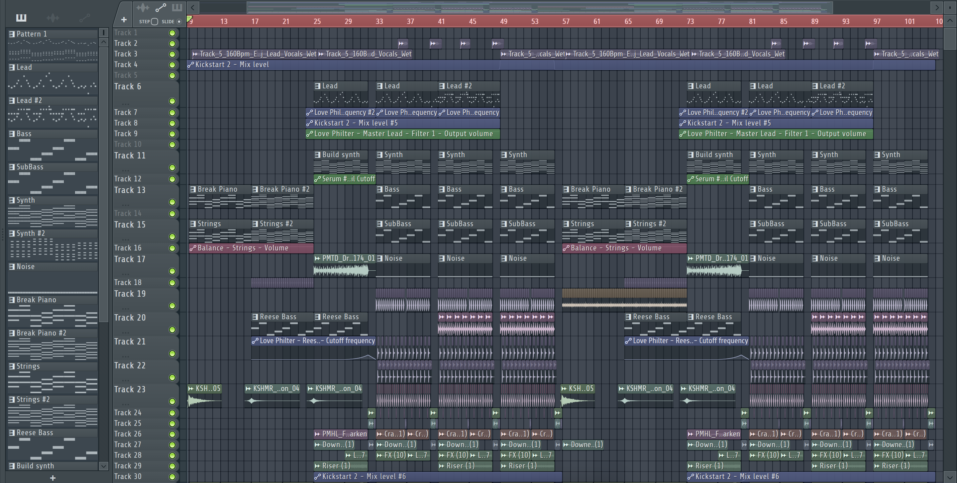Click the playlist pattern clip focus piano icon

[x=177, y=7]
